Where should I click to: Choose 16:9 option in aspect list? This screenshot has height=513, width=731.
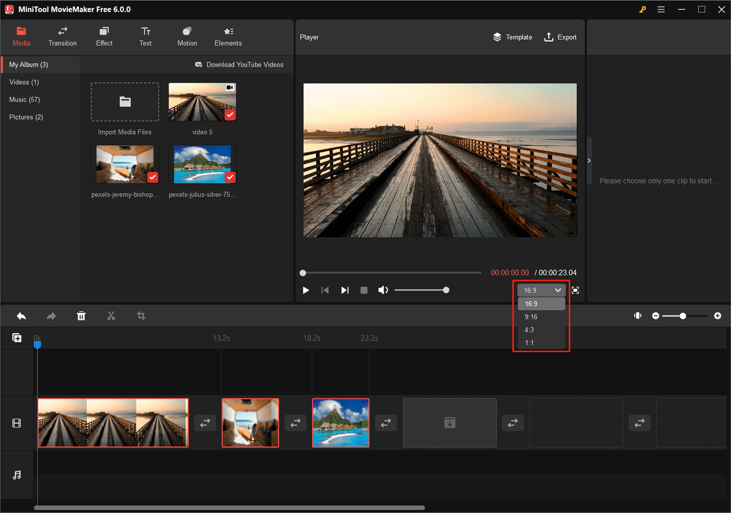pos(541,303)
